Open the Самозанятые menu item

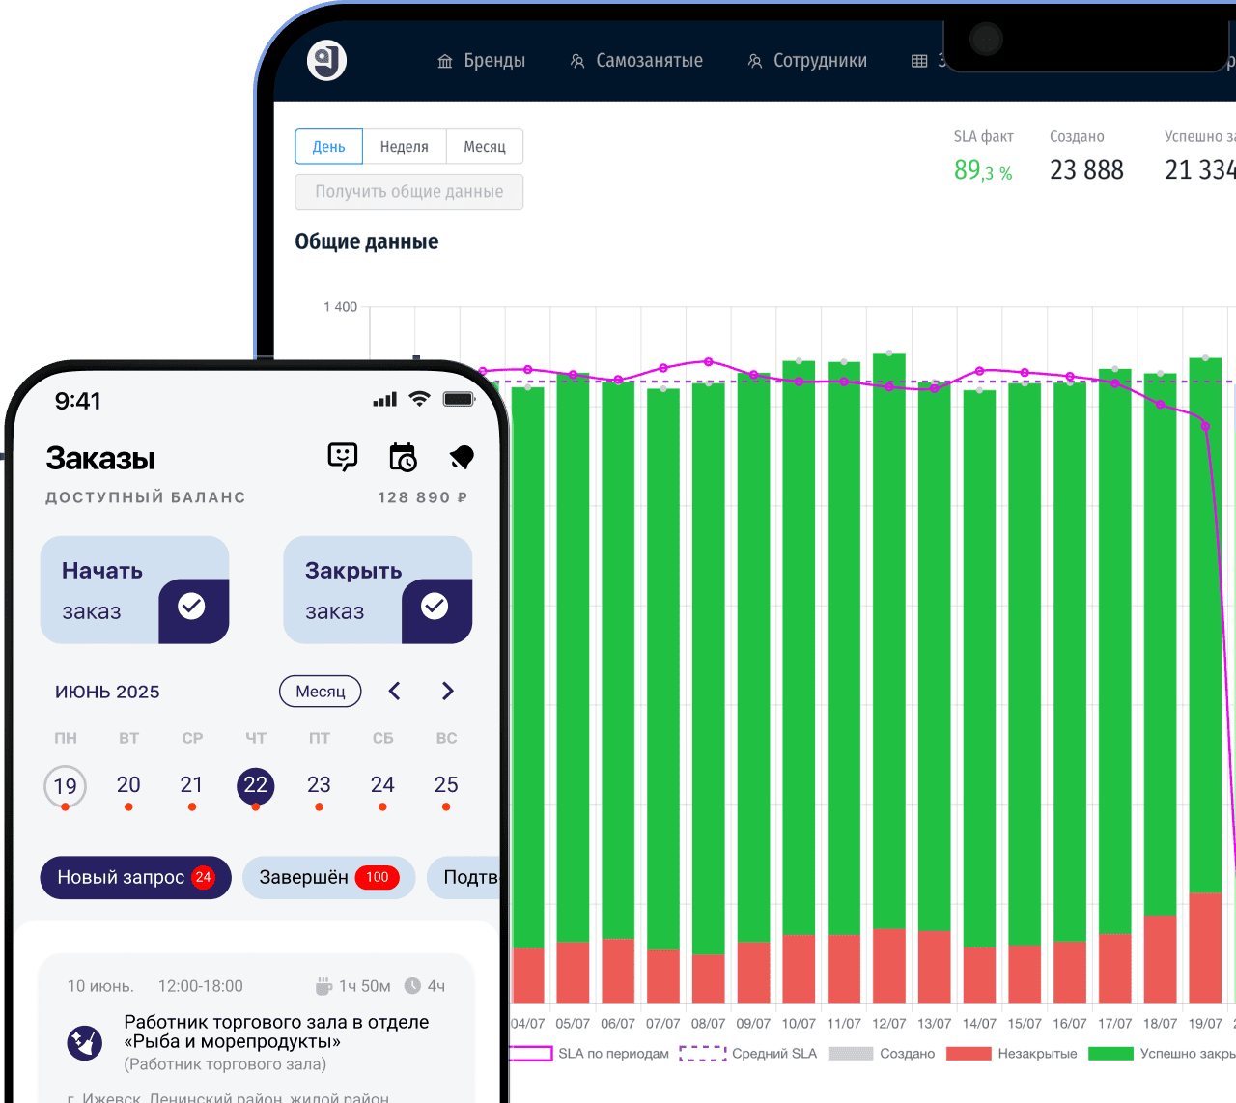[x=636, y=61]
